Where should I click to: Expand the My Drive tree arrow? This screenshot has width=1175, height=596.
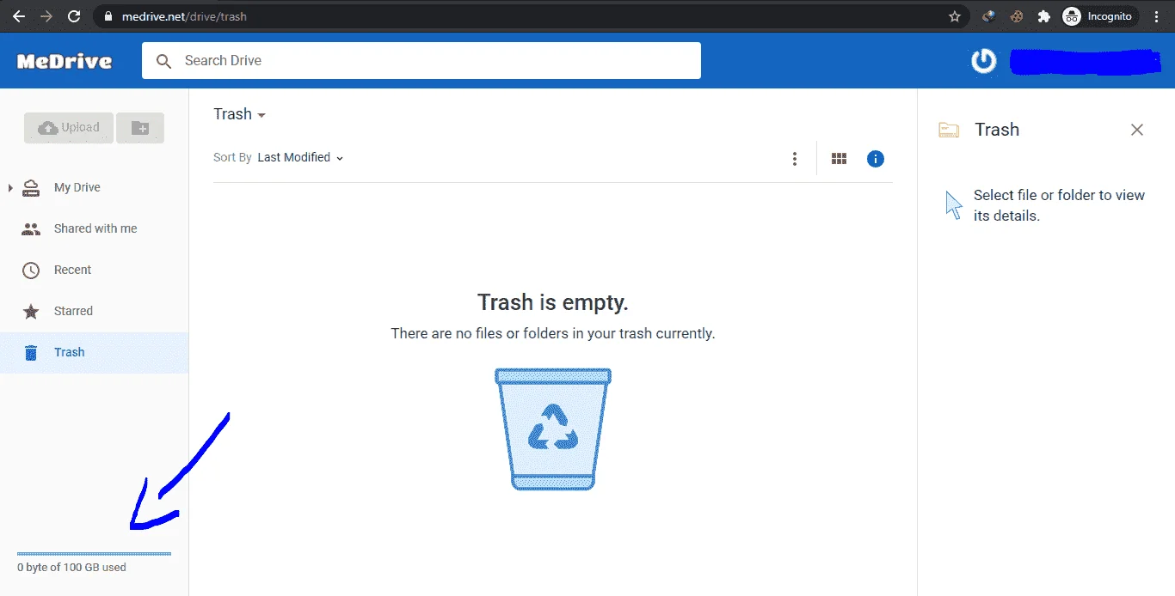click(10, 187)
